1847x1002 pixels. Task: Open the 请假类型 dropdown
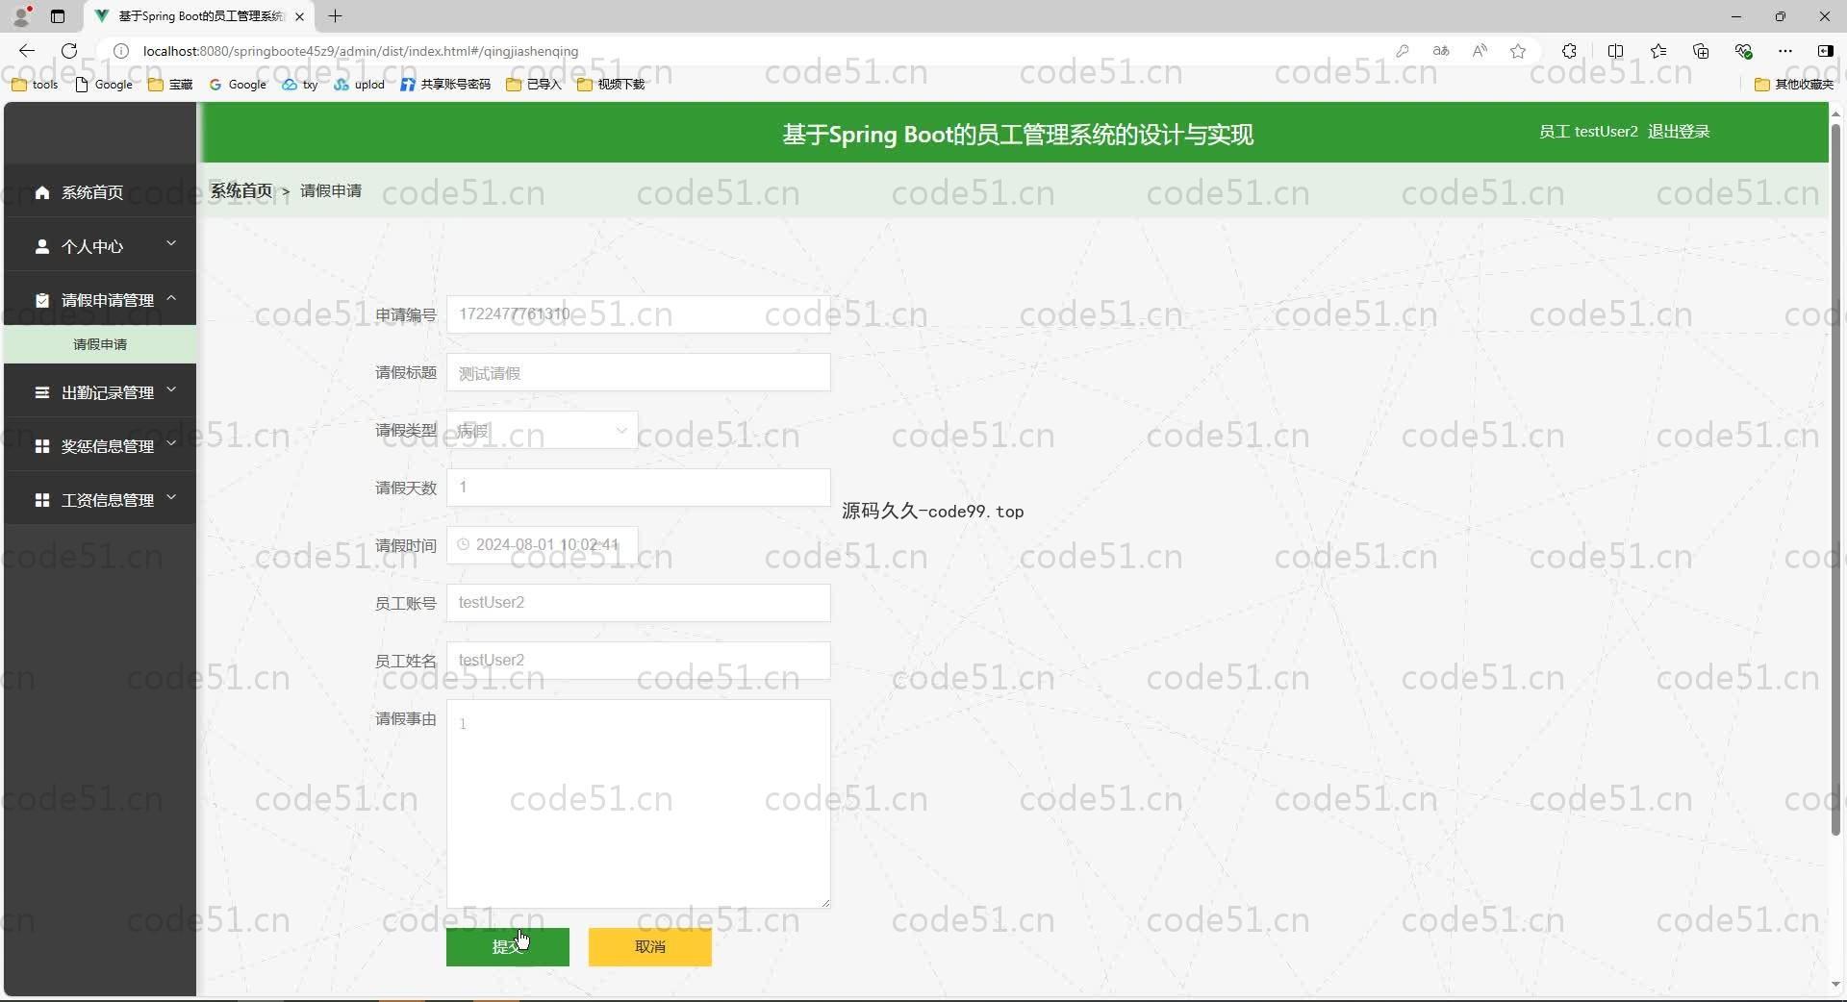pos(542,430)
